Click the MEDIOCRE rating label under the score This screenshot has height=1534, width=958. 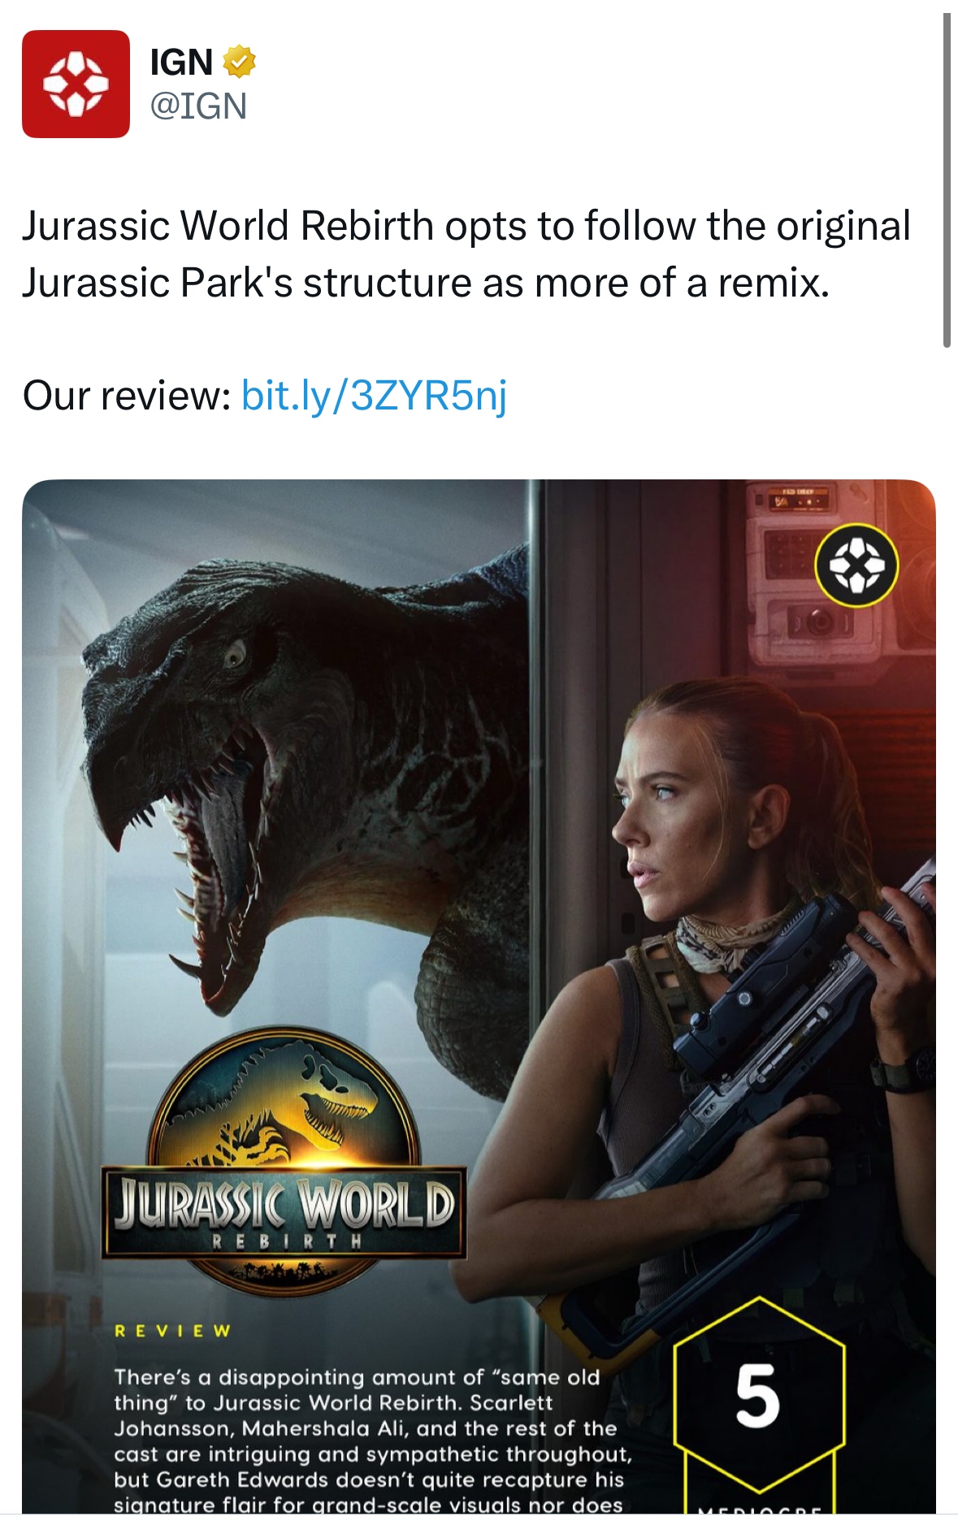click(759, 1510)
